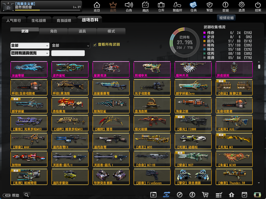Select the 角色 category tab
Screen dimensions: 266x199
point(54,31)
